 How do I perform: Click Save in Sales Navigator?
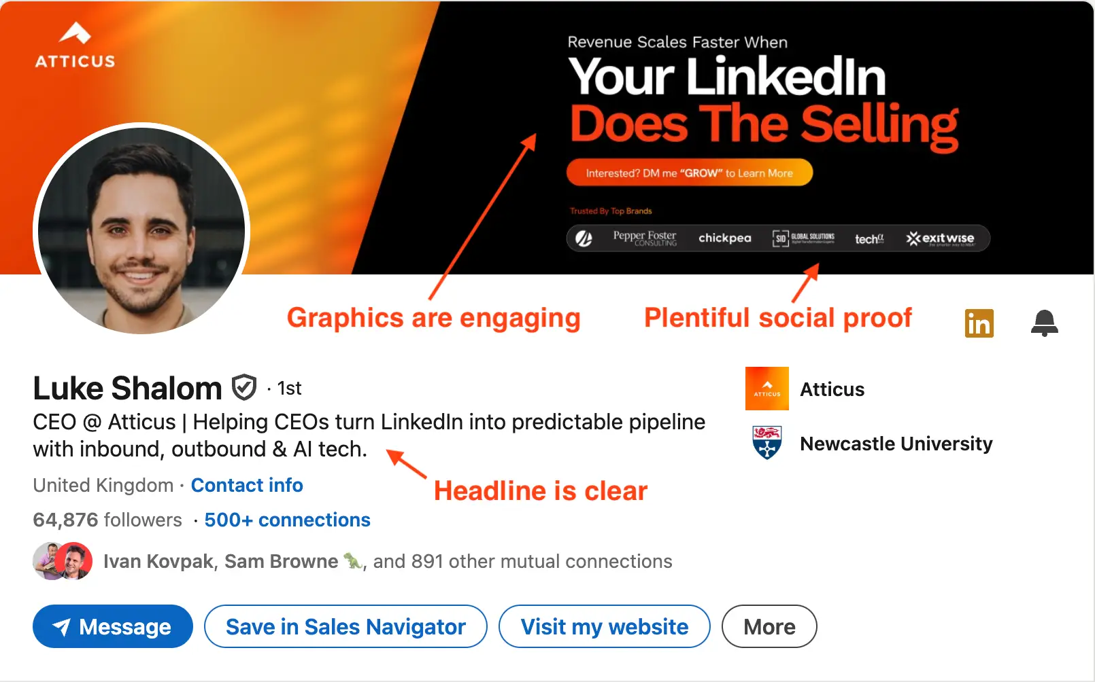[x=346, y=626]
